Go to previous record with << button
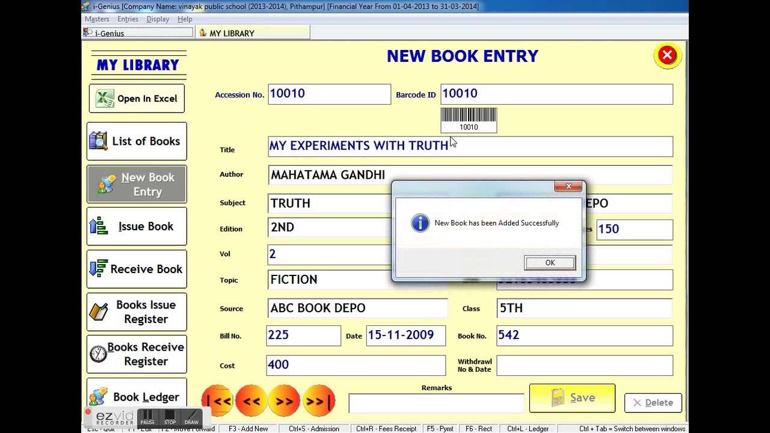This screenshot has height=433, width=770. [251, 401]
